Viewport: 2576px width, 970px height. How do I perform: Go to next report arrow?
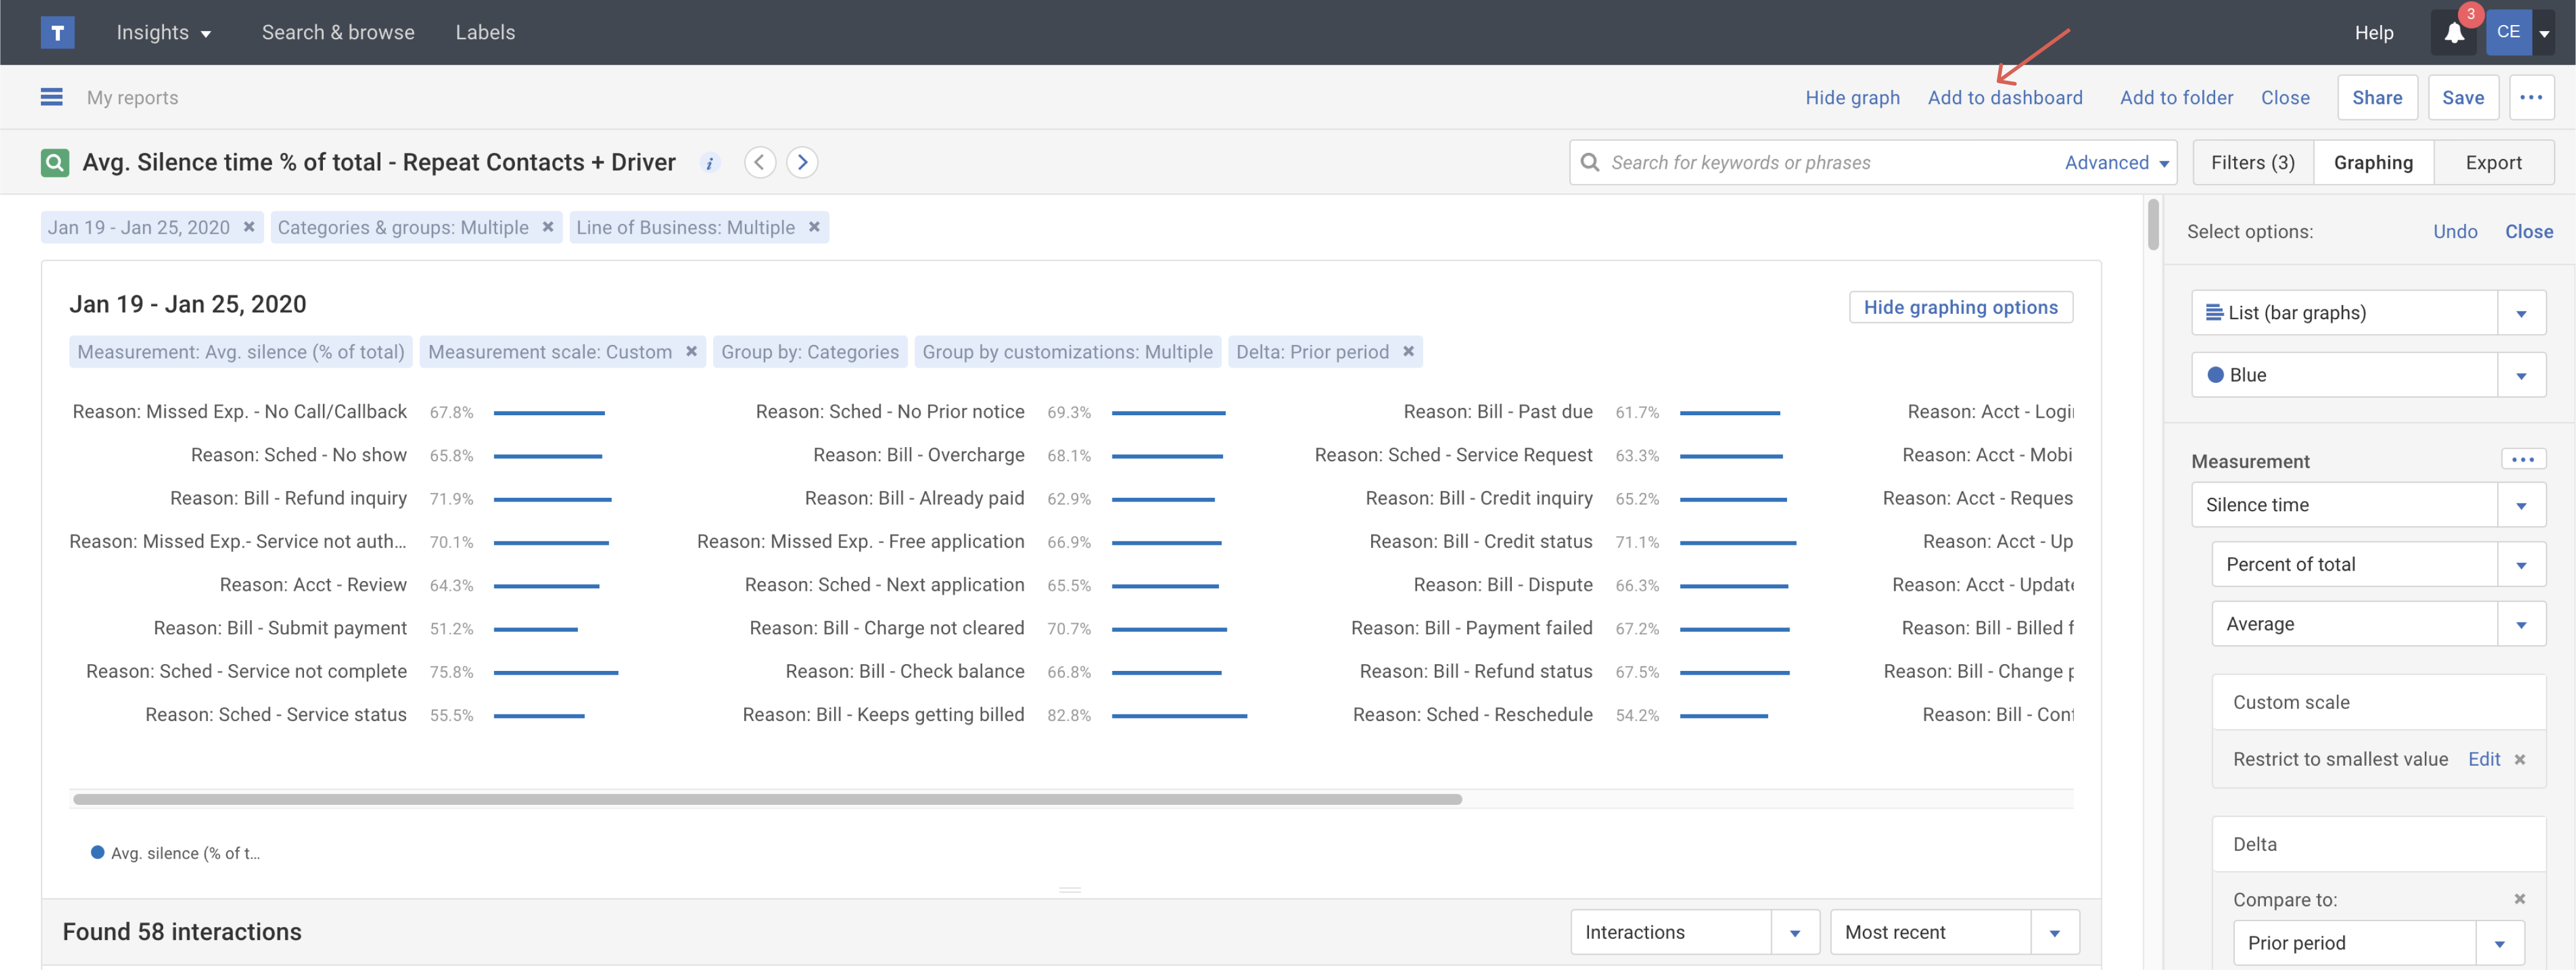coord(802,162)
